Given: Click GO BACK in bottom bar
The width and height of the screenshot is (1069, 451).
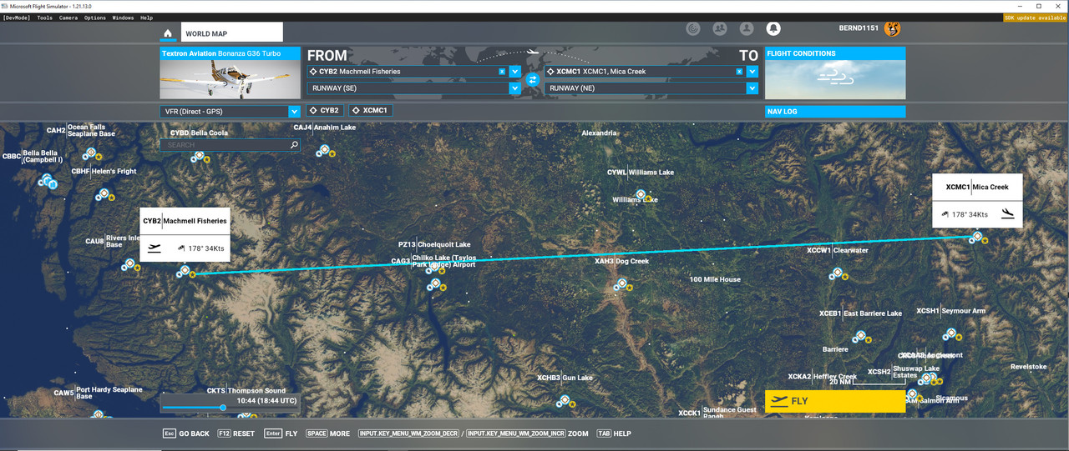Looking at the screenshot, I should (185, 433).
